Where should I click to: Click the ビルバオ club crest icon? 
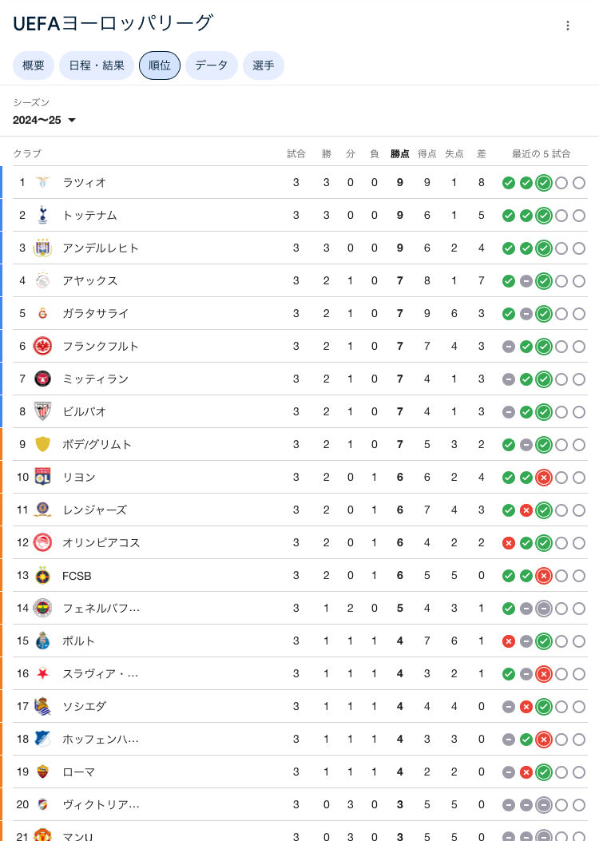click(42, 411)
